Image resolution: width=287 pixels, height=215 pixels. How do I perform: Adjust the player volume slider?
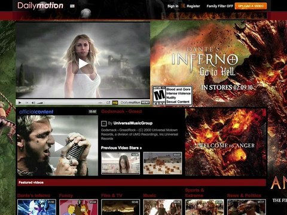40,103
